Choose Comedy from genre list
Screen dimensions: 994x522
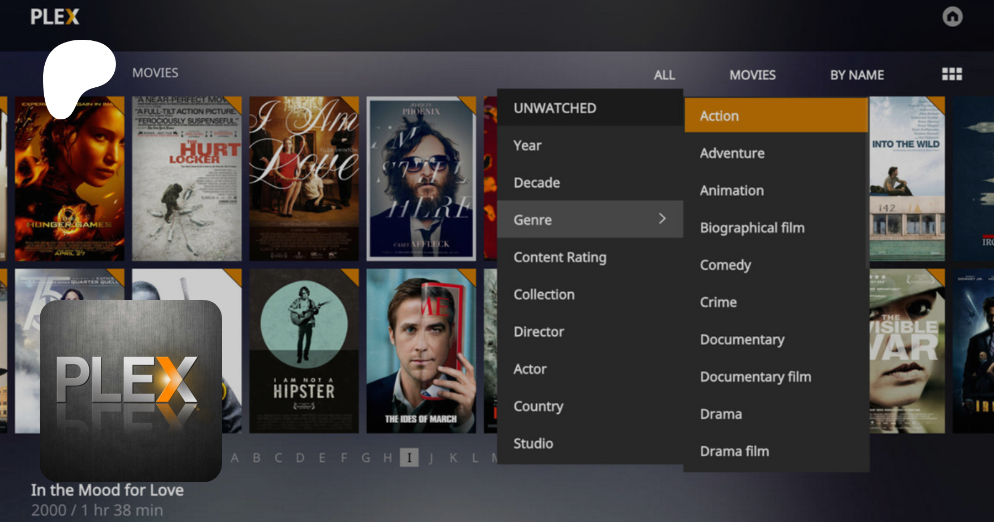[x=725, y=265]
